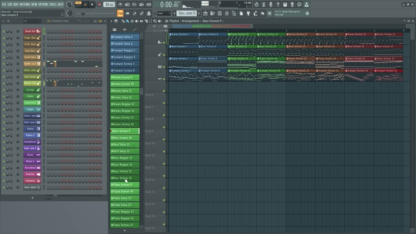Image resolution: width=416 pixels, height=234 pixels.
Task: Open the OPTIONS menu
Action: (x=43, y=4)
